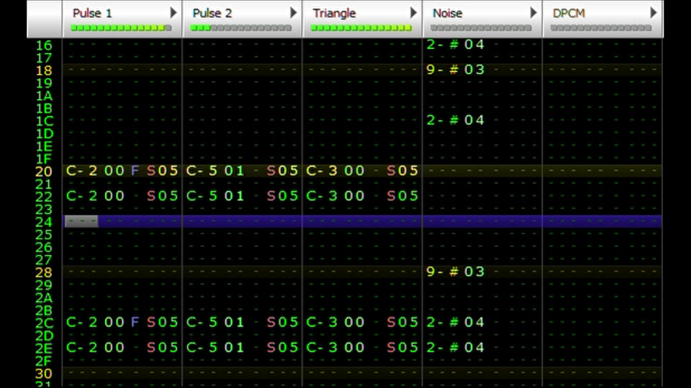
Task: Click Pulse 2 volume meter bar
Action: [241, 28]
